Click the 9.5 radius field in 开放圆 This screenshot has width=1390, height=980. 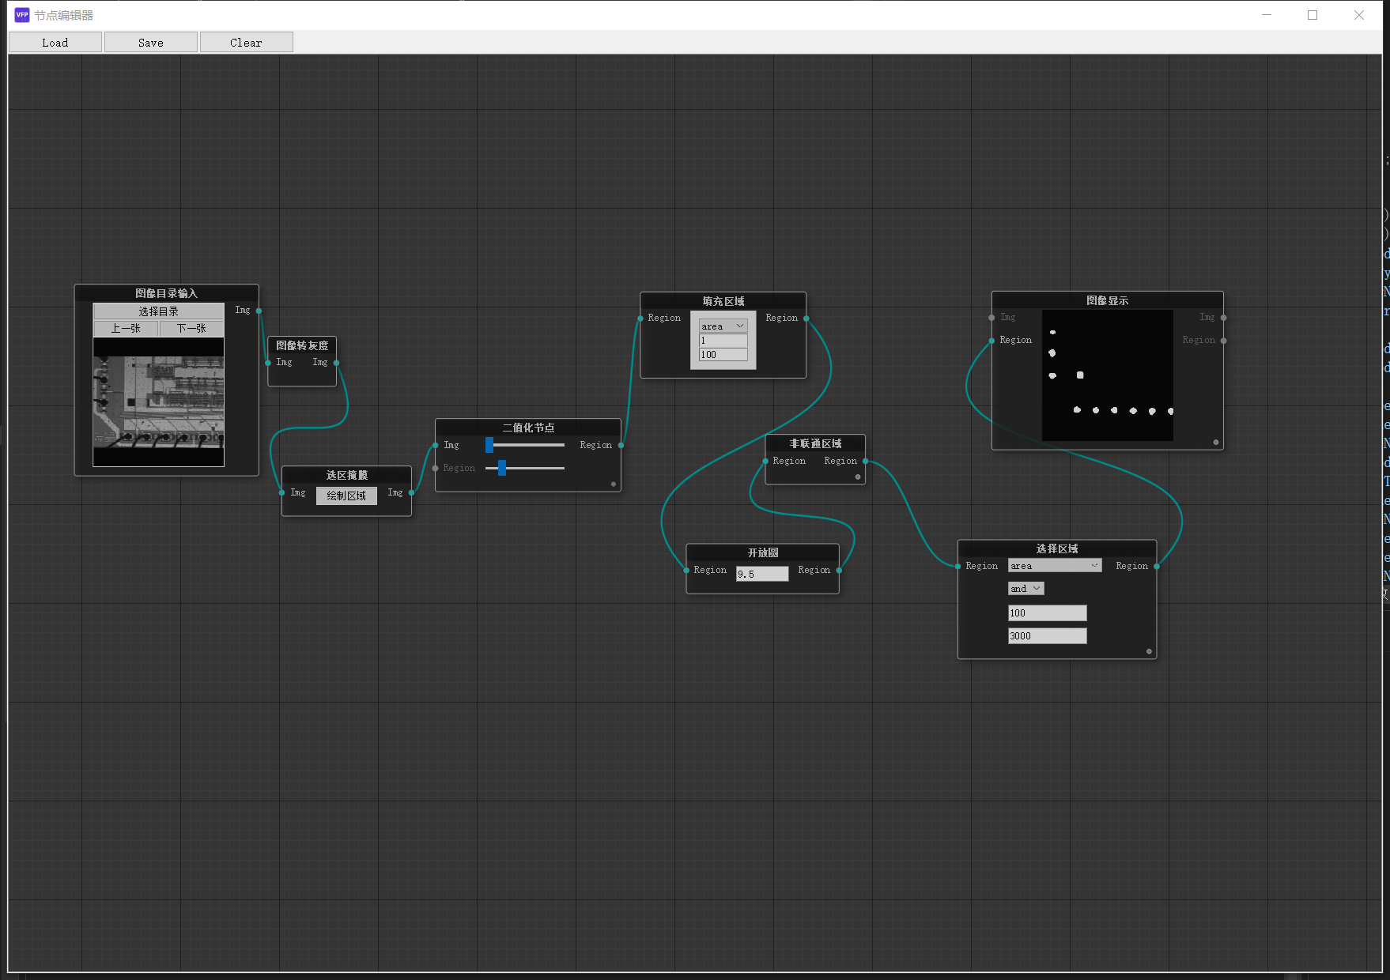(x=761, y=574)
